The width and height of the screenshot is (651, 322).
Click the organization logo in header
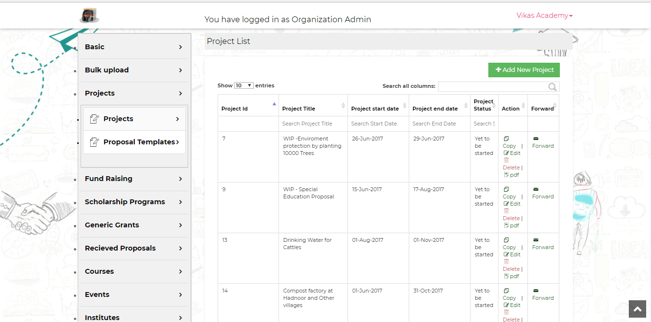(x=89, y=15)
